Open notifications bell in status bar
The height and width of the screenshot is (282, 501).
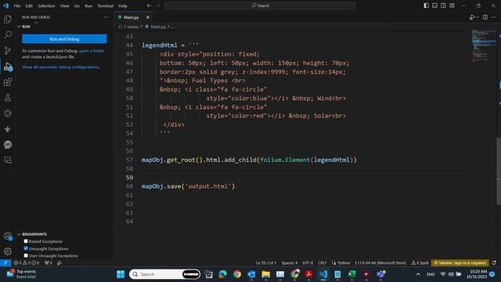pyautogui.click(x=494, y=263)
